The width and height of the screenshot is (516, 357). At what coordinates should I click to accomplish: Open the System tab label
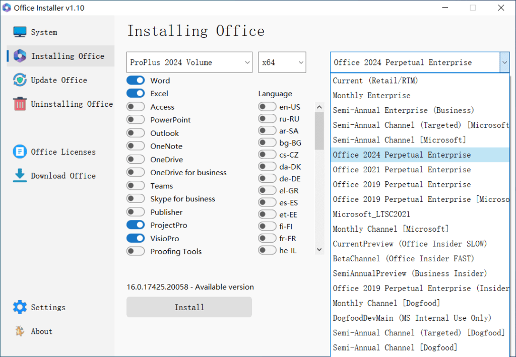click(44, 32)
